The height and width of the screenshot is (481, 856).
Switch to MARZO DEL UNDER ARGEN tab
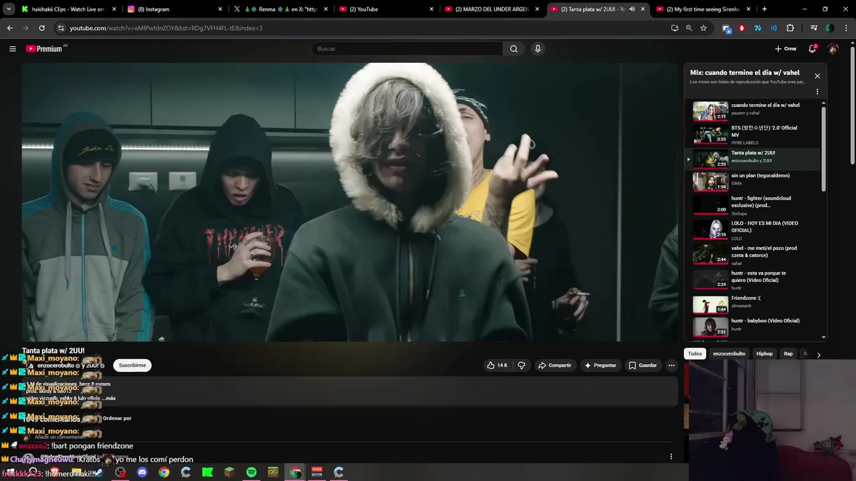point(492,9)
